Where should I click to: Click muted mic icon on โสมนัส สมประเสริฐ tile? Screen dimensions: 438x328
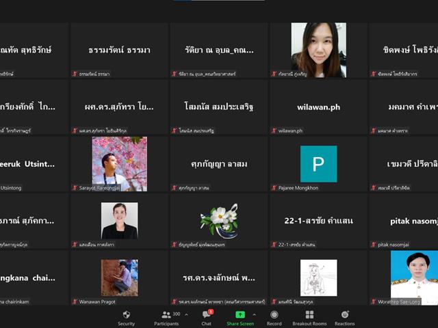[175, 131]
